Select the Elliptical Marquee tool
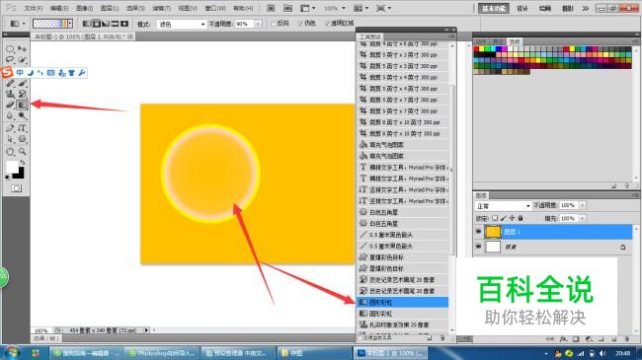Screen dimensions: 642x360 pyautogui.click(x=10, y=49)
